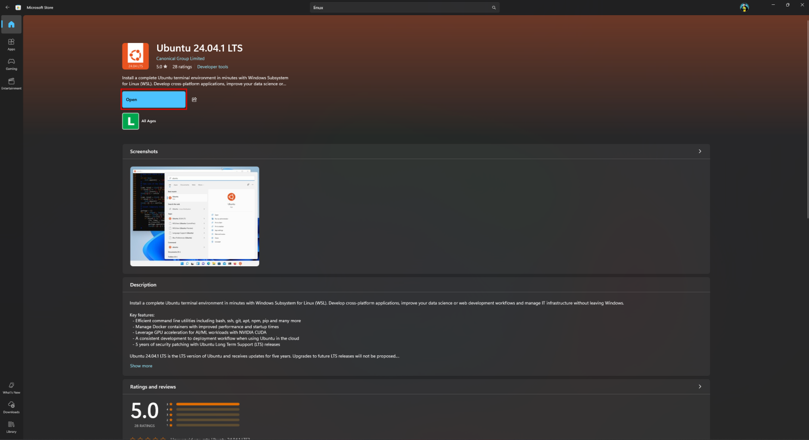Open the Ubuntu screenshot thumbnail
This screenshot has height=440, width=809.
coord(195,216)
